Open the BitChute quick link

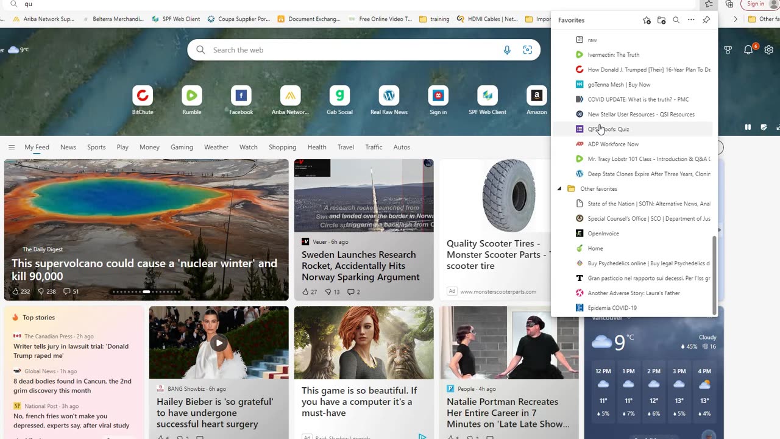coord(143,100)
